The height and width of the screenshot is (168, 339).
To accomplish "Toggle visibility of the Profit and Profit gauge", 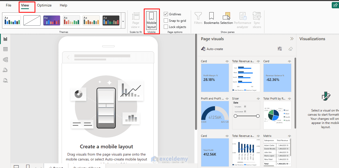I will pos(227,99).
